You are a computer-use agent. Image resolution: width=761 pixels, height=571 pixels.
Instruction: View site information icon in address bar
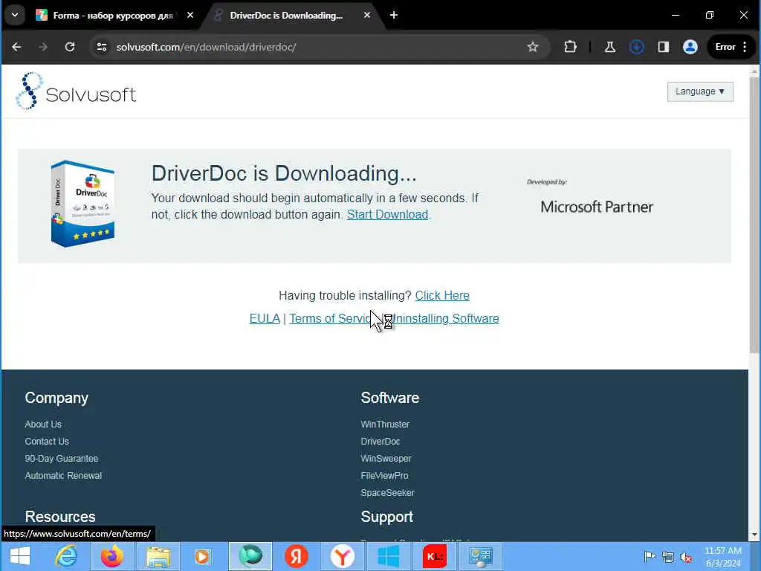(101, 47)
